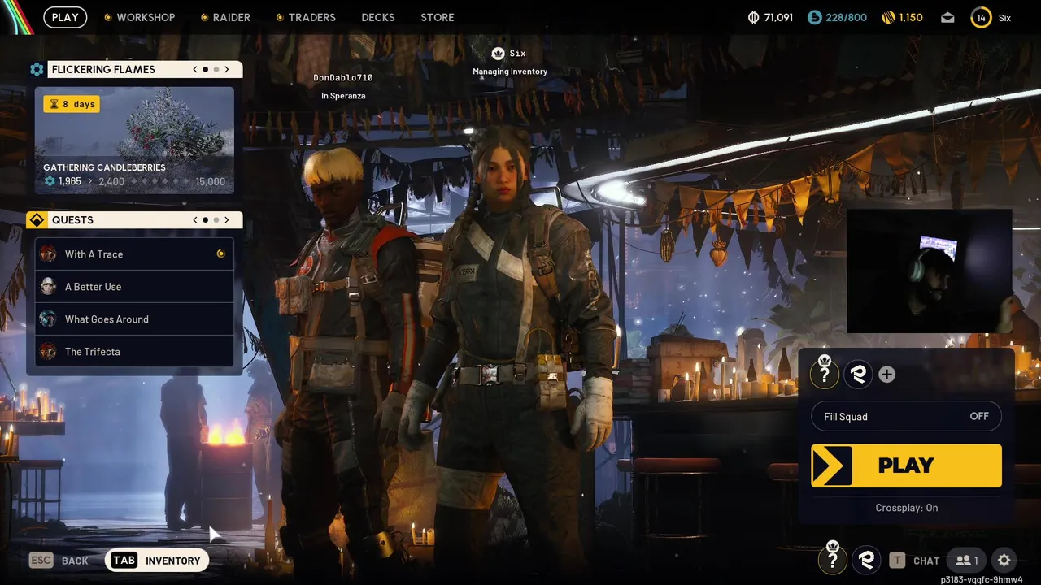Click the bottom question mark leader icon
The image size is (1041, 585).
[832, 560]
